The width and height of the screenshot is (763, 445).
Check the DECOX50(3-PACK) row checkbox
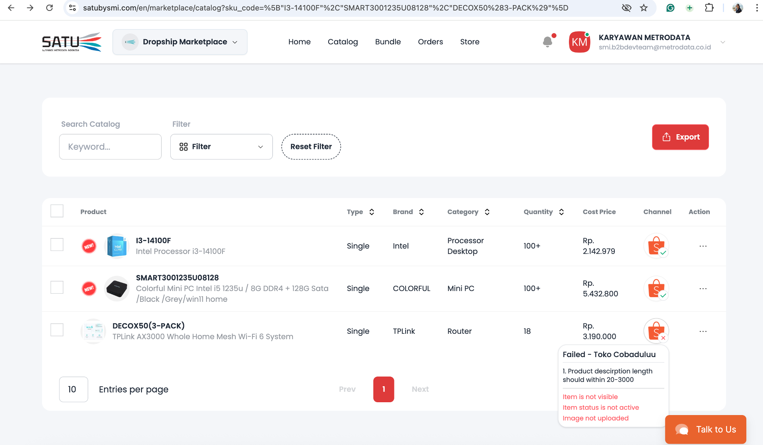[57, 330]
